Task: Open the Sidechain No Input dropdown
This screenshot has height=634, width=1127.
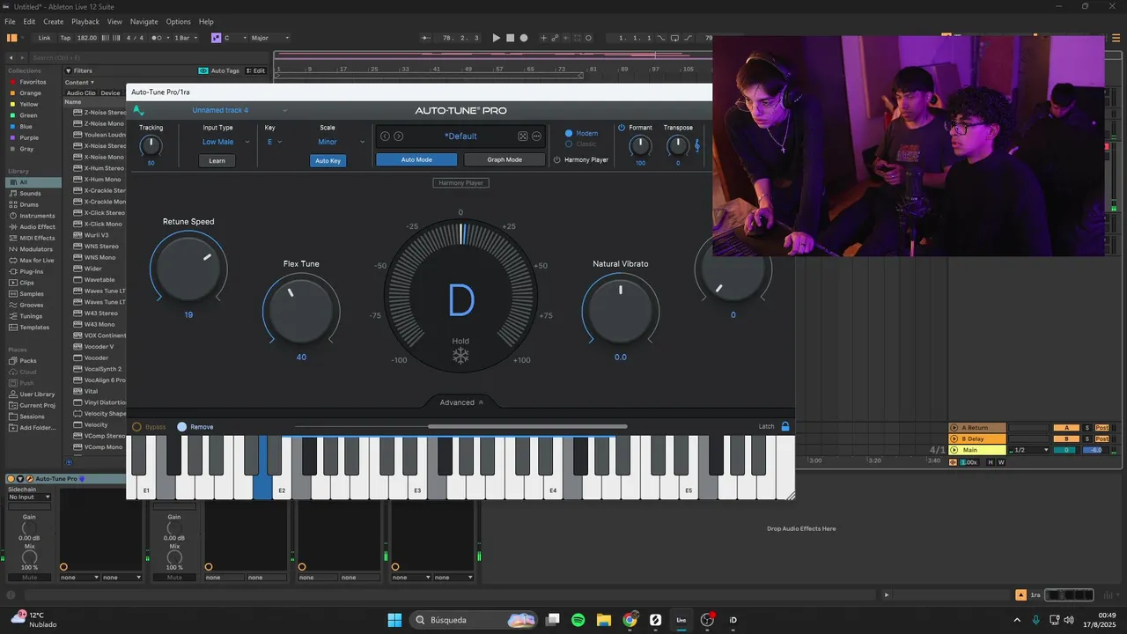Action: [x=29, y=497]
